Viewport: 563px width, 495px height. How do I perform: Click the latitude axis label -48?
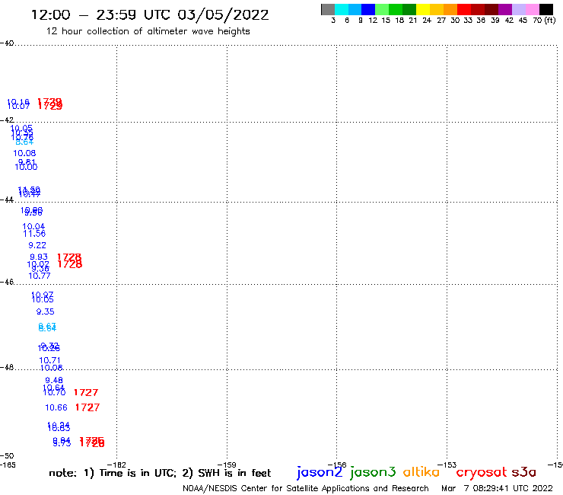click(7, 367)
